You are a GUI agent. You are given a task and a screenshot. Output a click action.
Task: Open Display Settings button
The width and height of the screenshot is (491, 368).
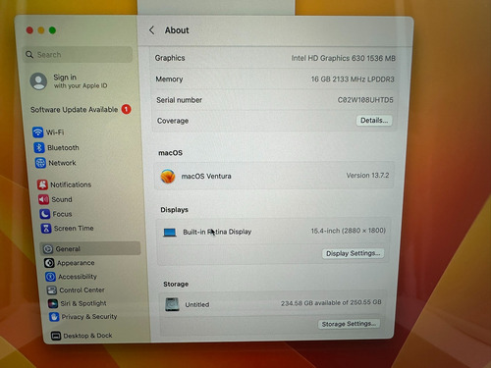[x=354, y=253]
